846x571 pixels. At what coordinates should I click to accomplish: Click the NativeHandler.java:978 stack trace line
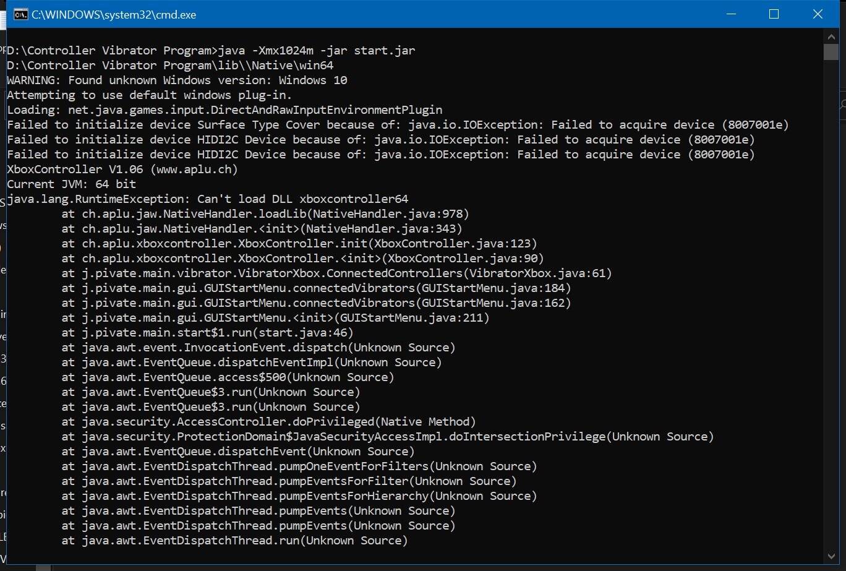tap(265, 214)
